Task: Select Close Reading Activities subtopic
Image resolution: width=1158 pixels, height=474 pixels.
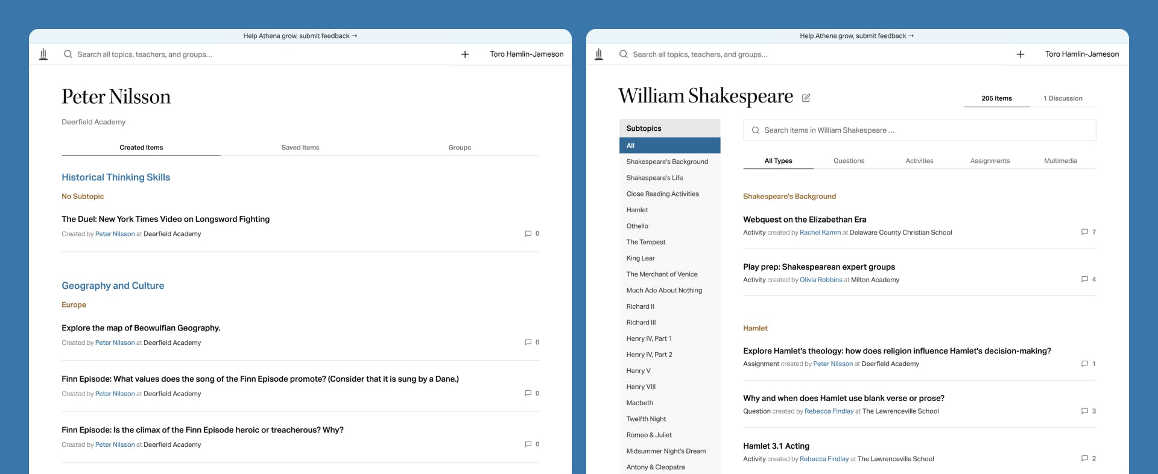Action: [x=669, y=194]
